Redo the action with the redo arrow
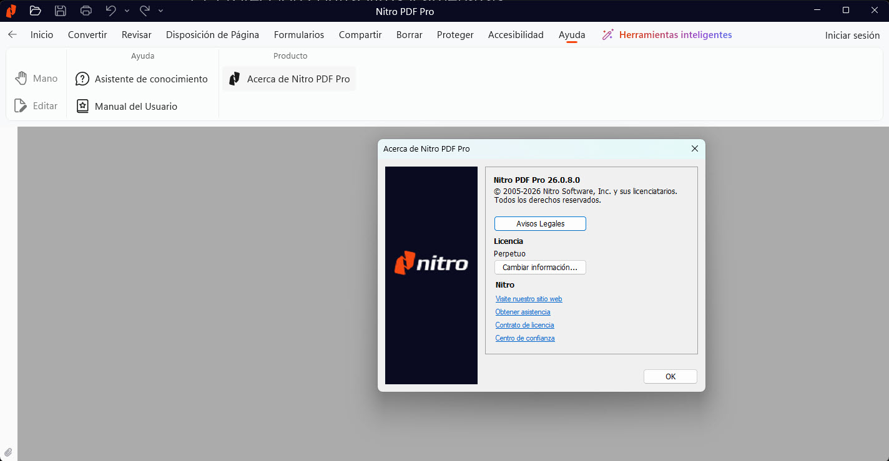The width and height of the screenshot is (889, 461). point(145,10)
